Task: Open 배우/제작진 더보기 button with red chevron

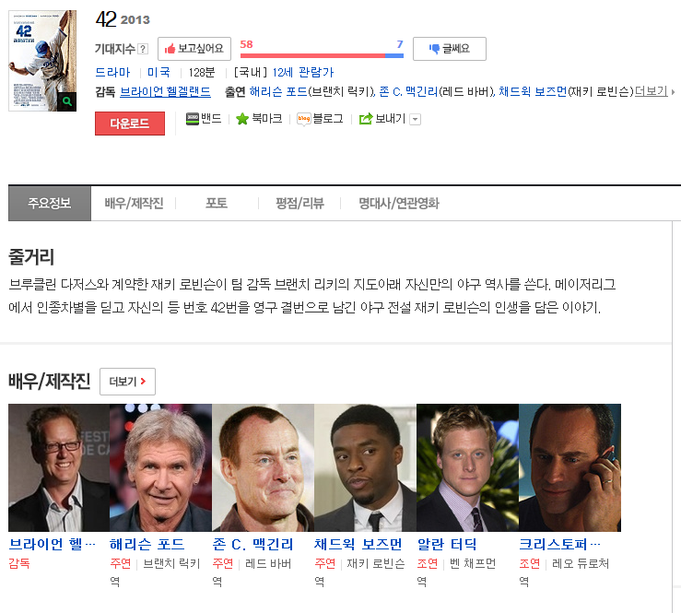Action: click(128, 382)
